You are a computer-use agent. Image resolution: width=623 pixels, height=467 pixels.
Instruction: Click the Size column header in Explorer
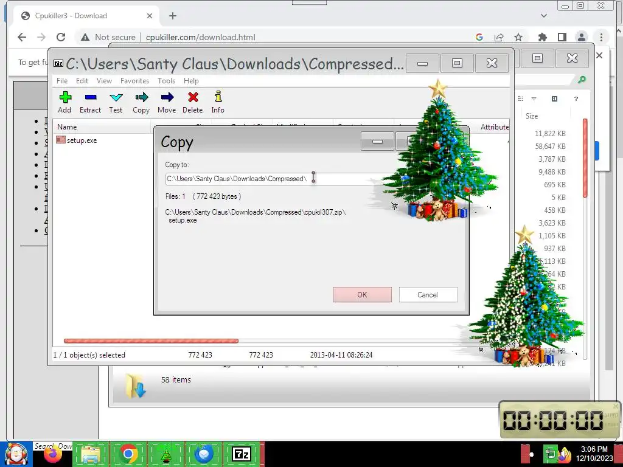(532, 116)
